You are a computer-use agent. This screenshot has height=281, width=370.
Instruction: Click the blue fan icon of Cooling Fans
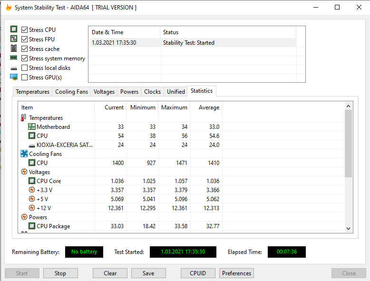coord(24,154)
